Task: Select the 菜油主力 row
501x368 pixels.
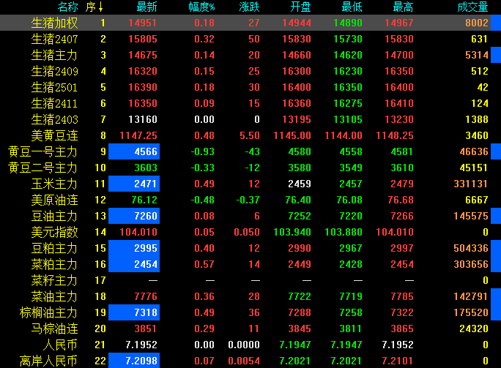Action: coord(55,296)
